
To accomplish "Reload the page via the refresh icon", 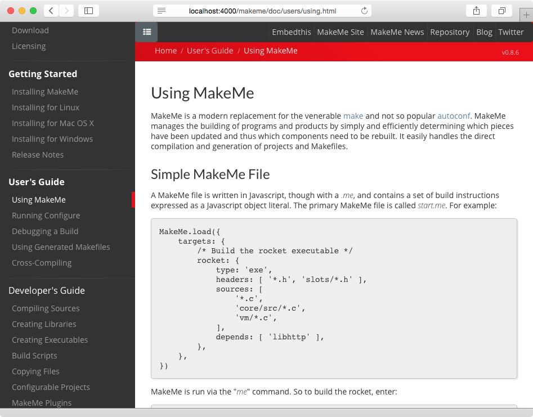I will click(364, 10).
